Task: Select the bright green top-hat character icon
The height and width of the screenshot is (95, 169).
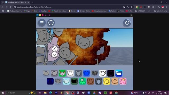Action: [82, 81]
